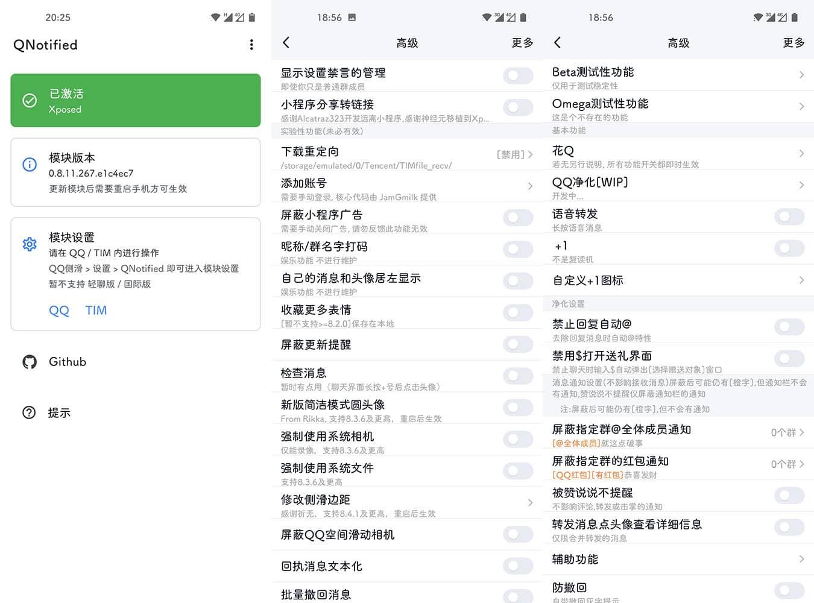Tap the question mark icon for 提示

[29, 412]
